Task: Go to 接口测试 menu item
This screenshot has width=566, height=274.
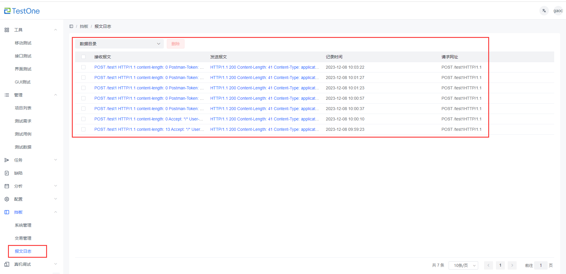Action: point(23,56)
